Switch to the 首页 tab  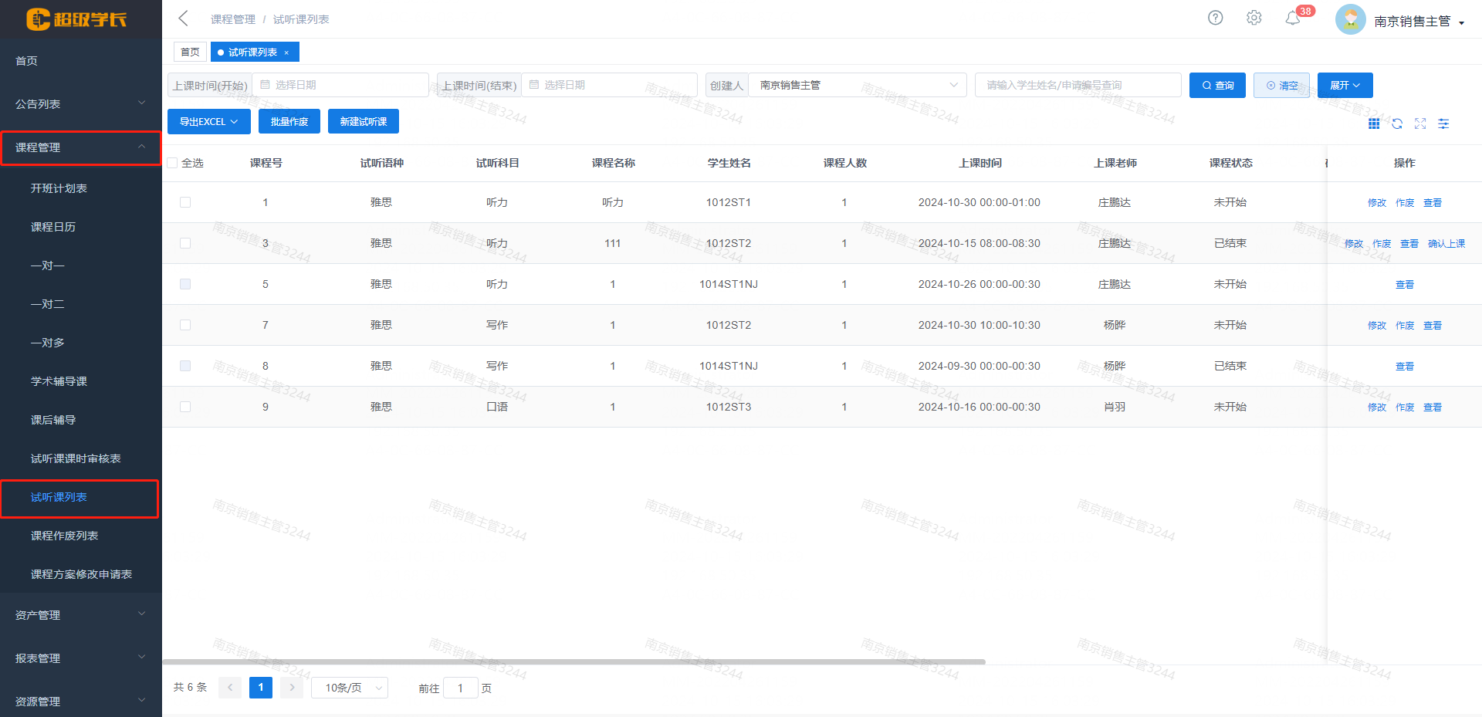190,52
